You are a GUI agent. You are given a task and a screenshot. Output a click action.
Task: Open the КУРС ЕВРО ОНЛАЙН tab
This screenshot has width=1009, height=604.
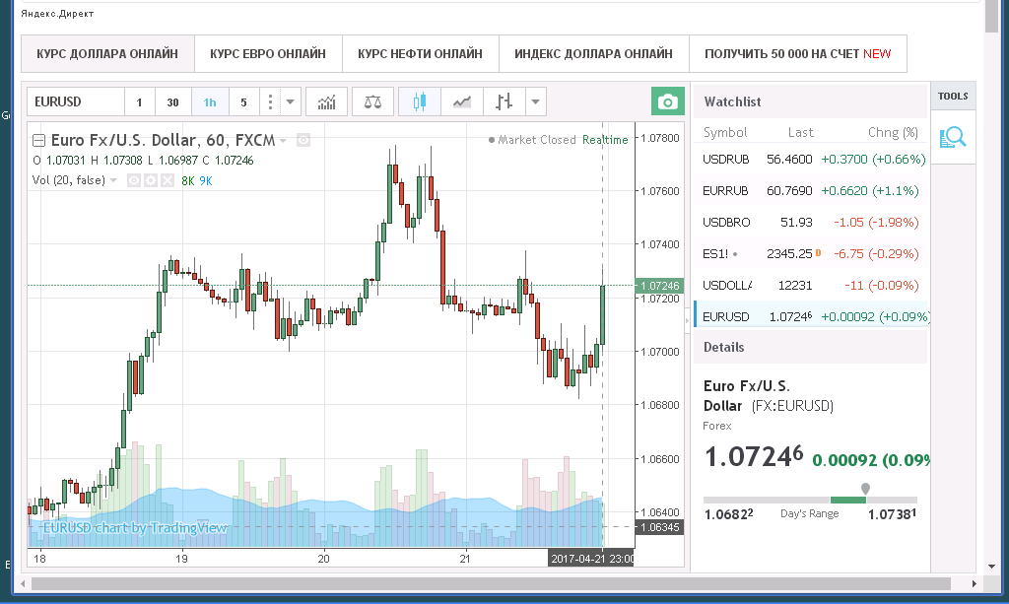pos(268,54)
